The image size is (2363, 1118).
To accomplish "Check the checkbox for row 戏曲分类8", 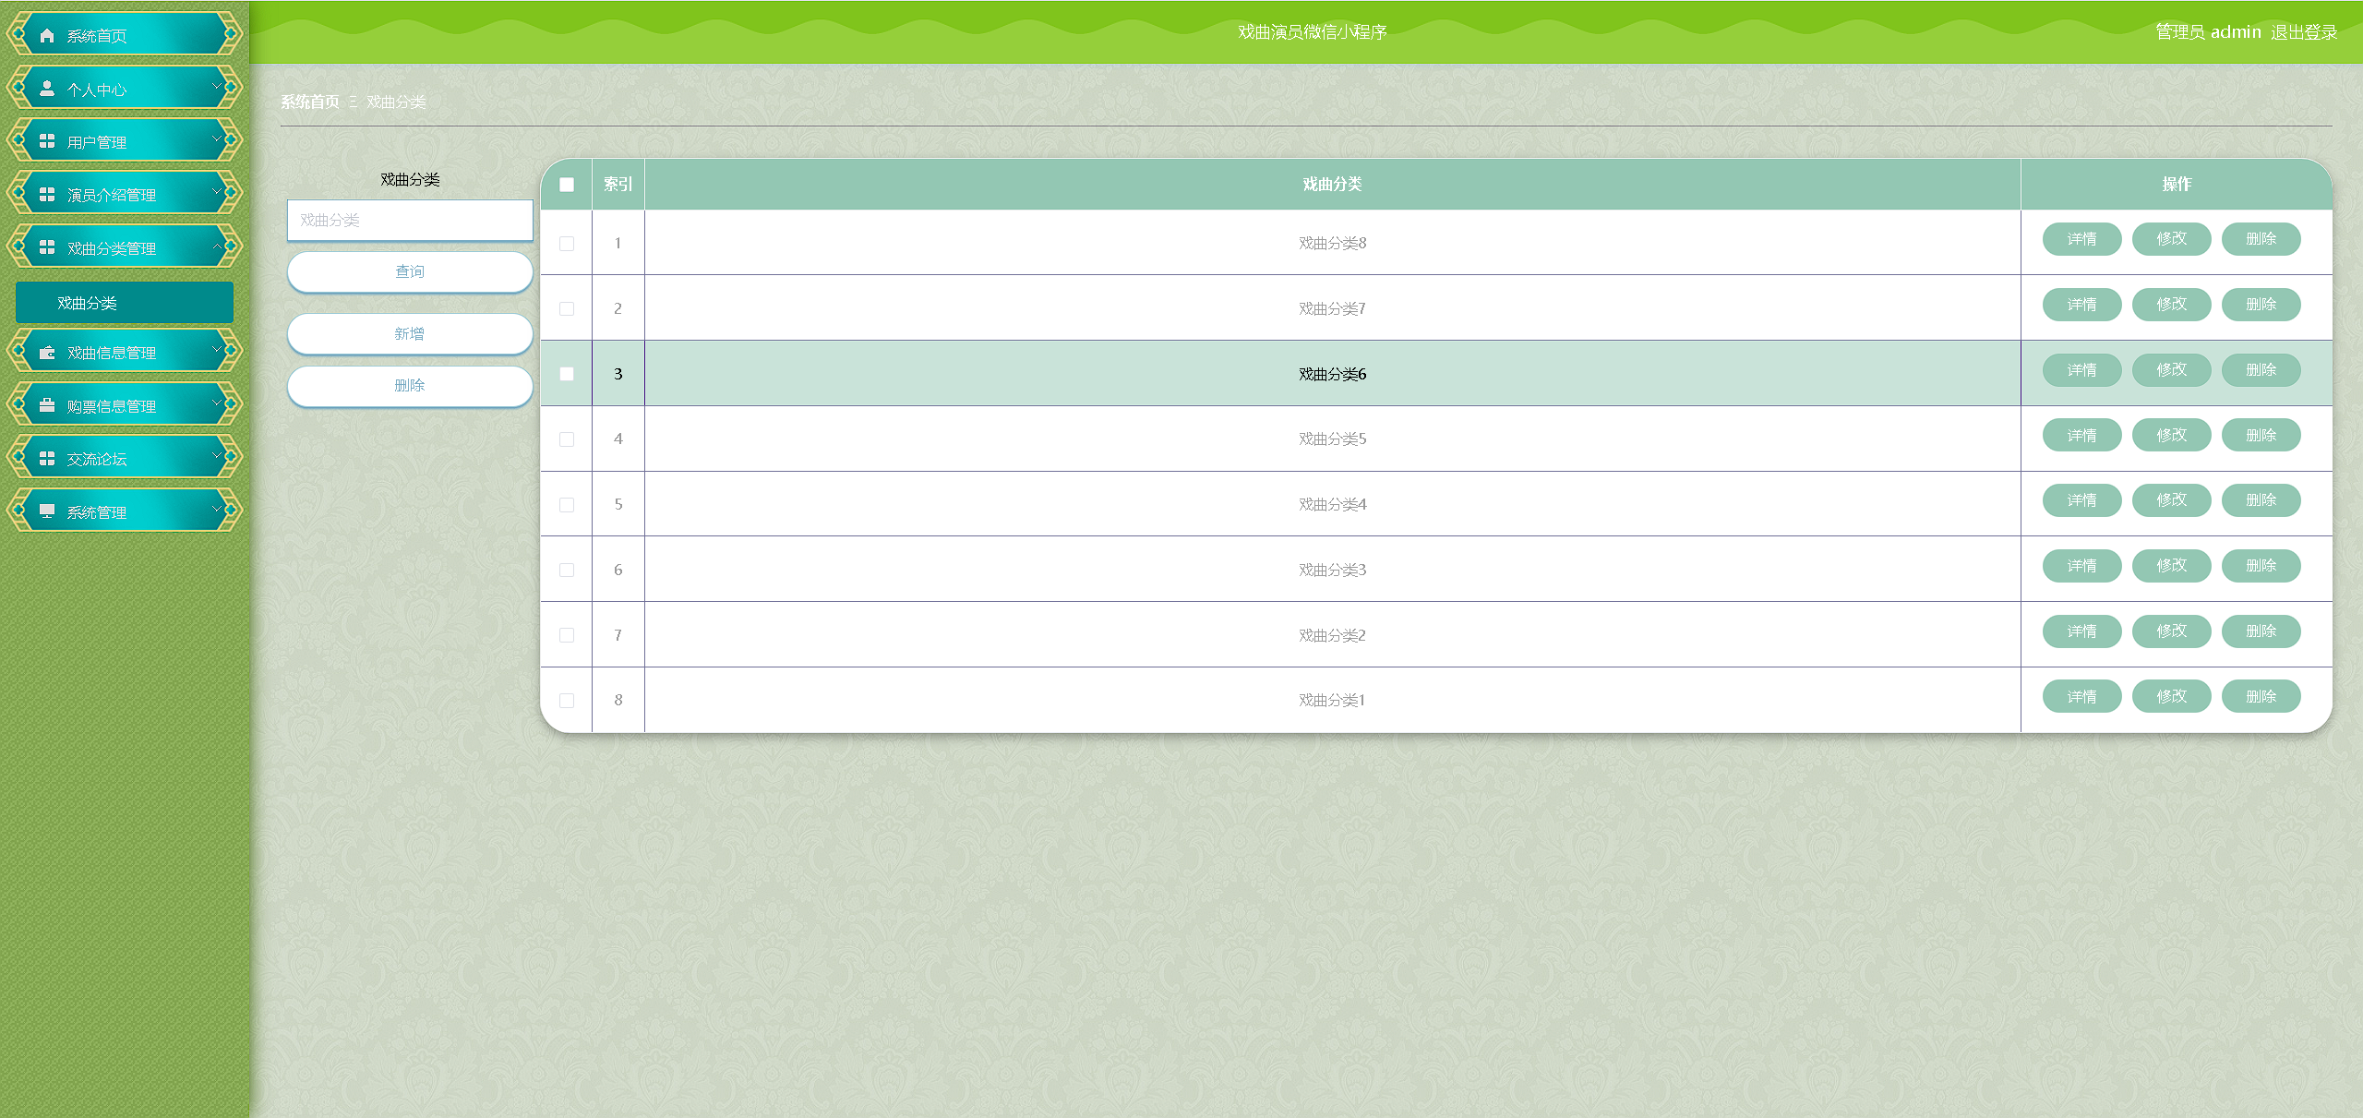I will tap(567, 244).
